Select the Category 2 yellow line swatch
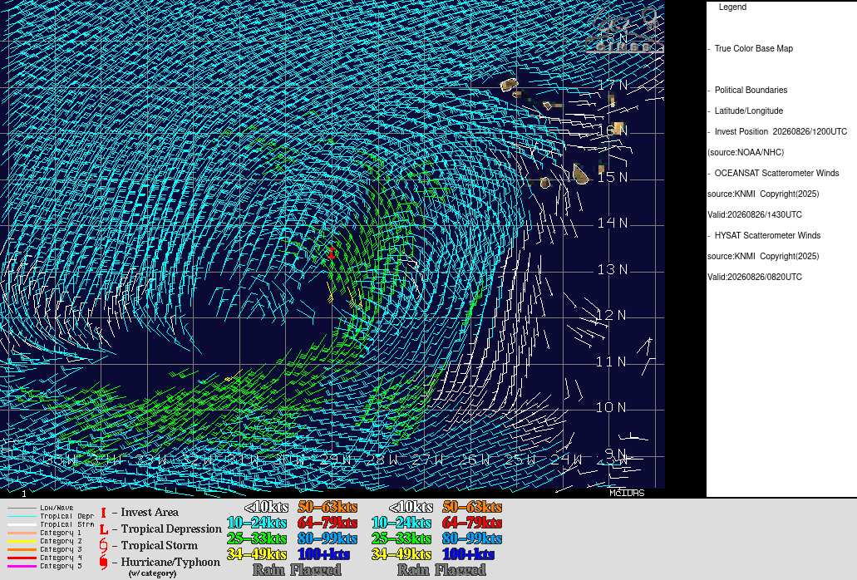Viewport: 857px width, 580px height. (x=22, y=541)
